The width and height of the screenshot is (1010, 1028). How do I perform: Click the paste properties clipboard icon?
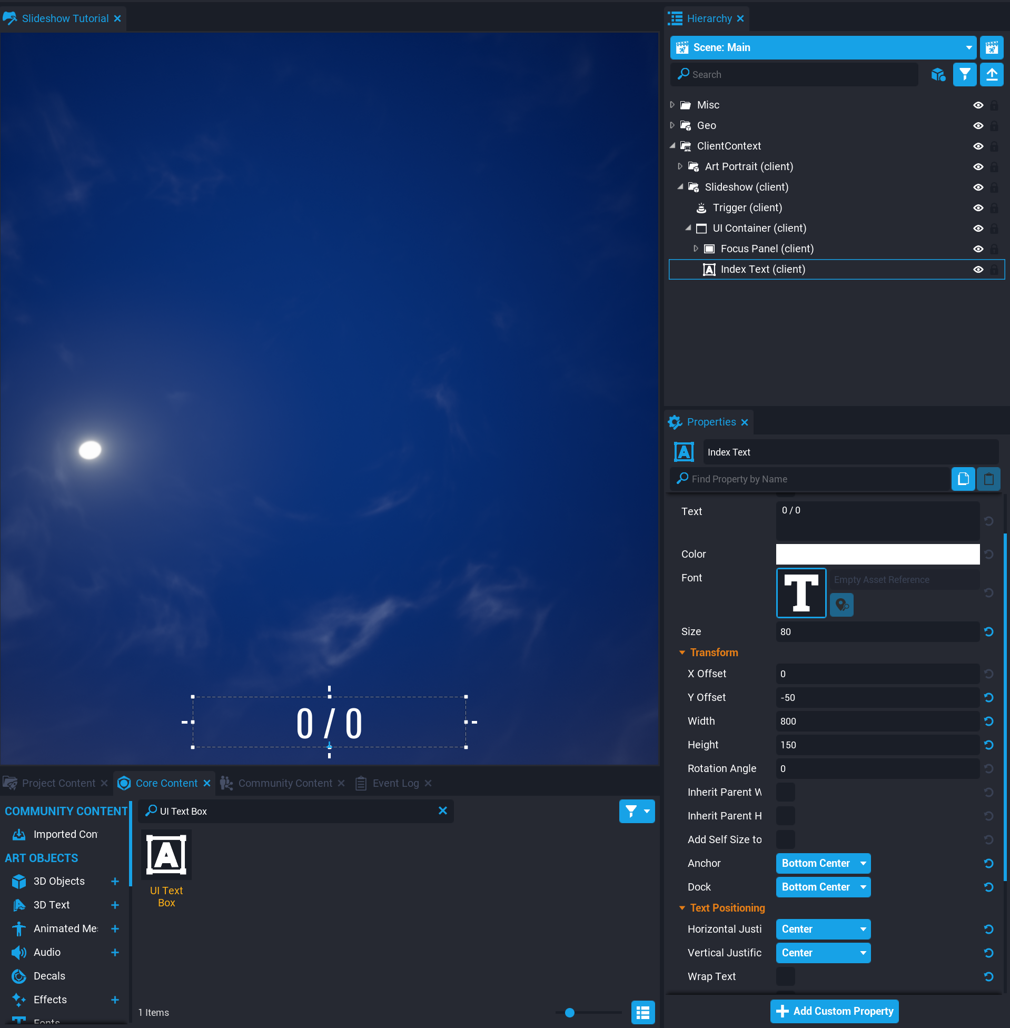(x=988, y=479)
